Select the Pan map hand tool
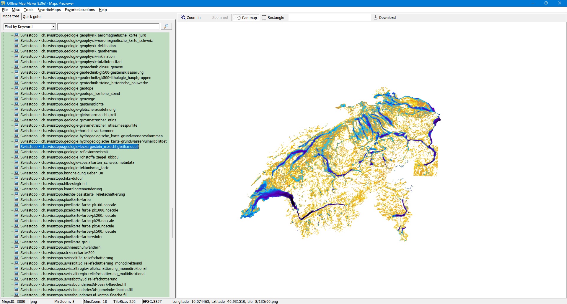The height and width of the screenshot is (304, 567). [x=247, y=18]
